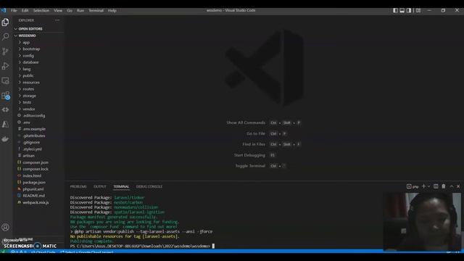Open the Accounts icon

pos(5,227)
